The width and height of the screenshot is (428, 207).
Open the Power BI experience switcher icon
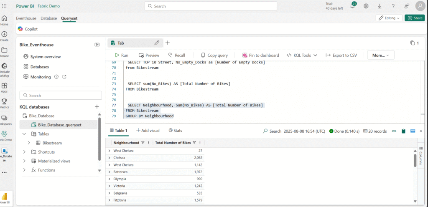click(4, 198)
